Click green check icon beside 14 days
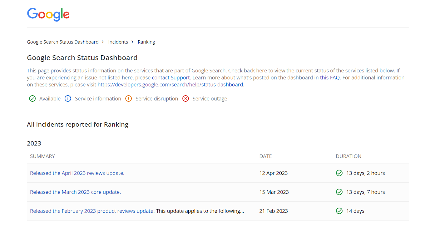This screenshot has height=232, width=440. (339, 211)
